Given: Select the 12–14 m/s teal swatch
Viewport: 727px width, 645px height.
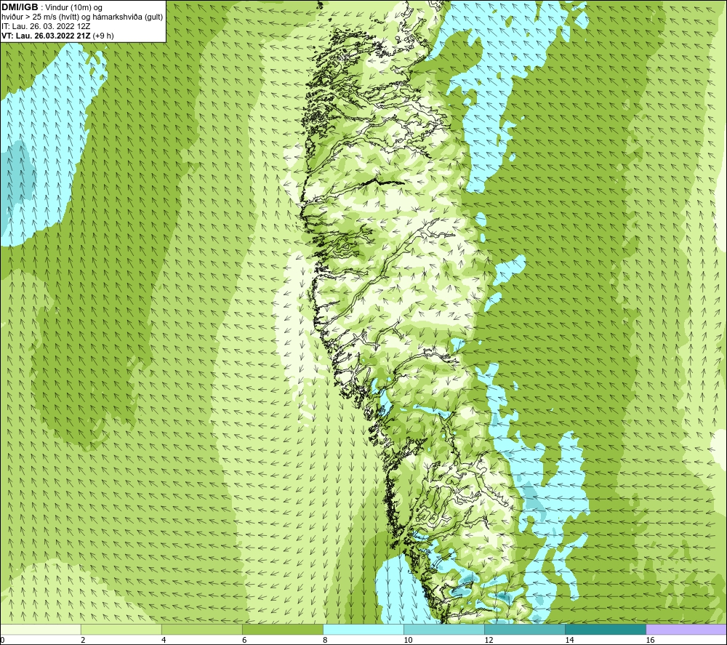Looking at the screenshot, I should click(x=525, y=629).
